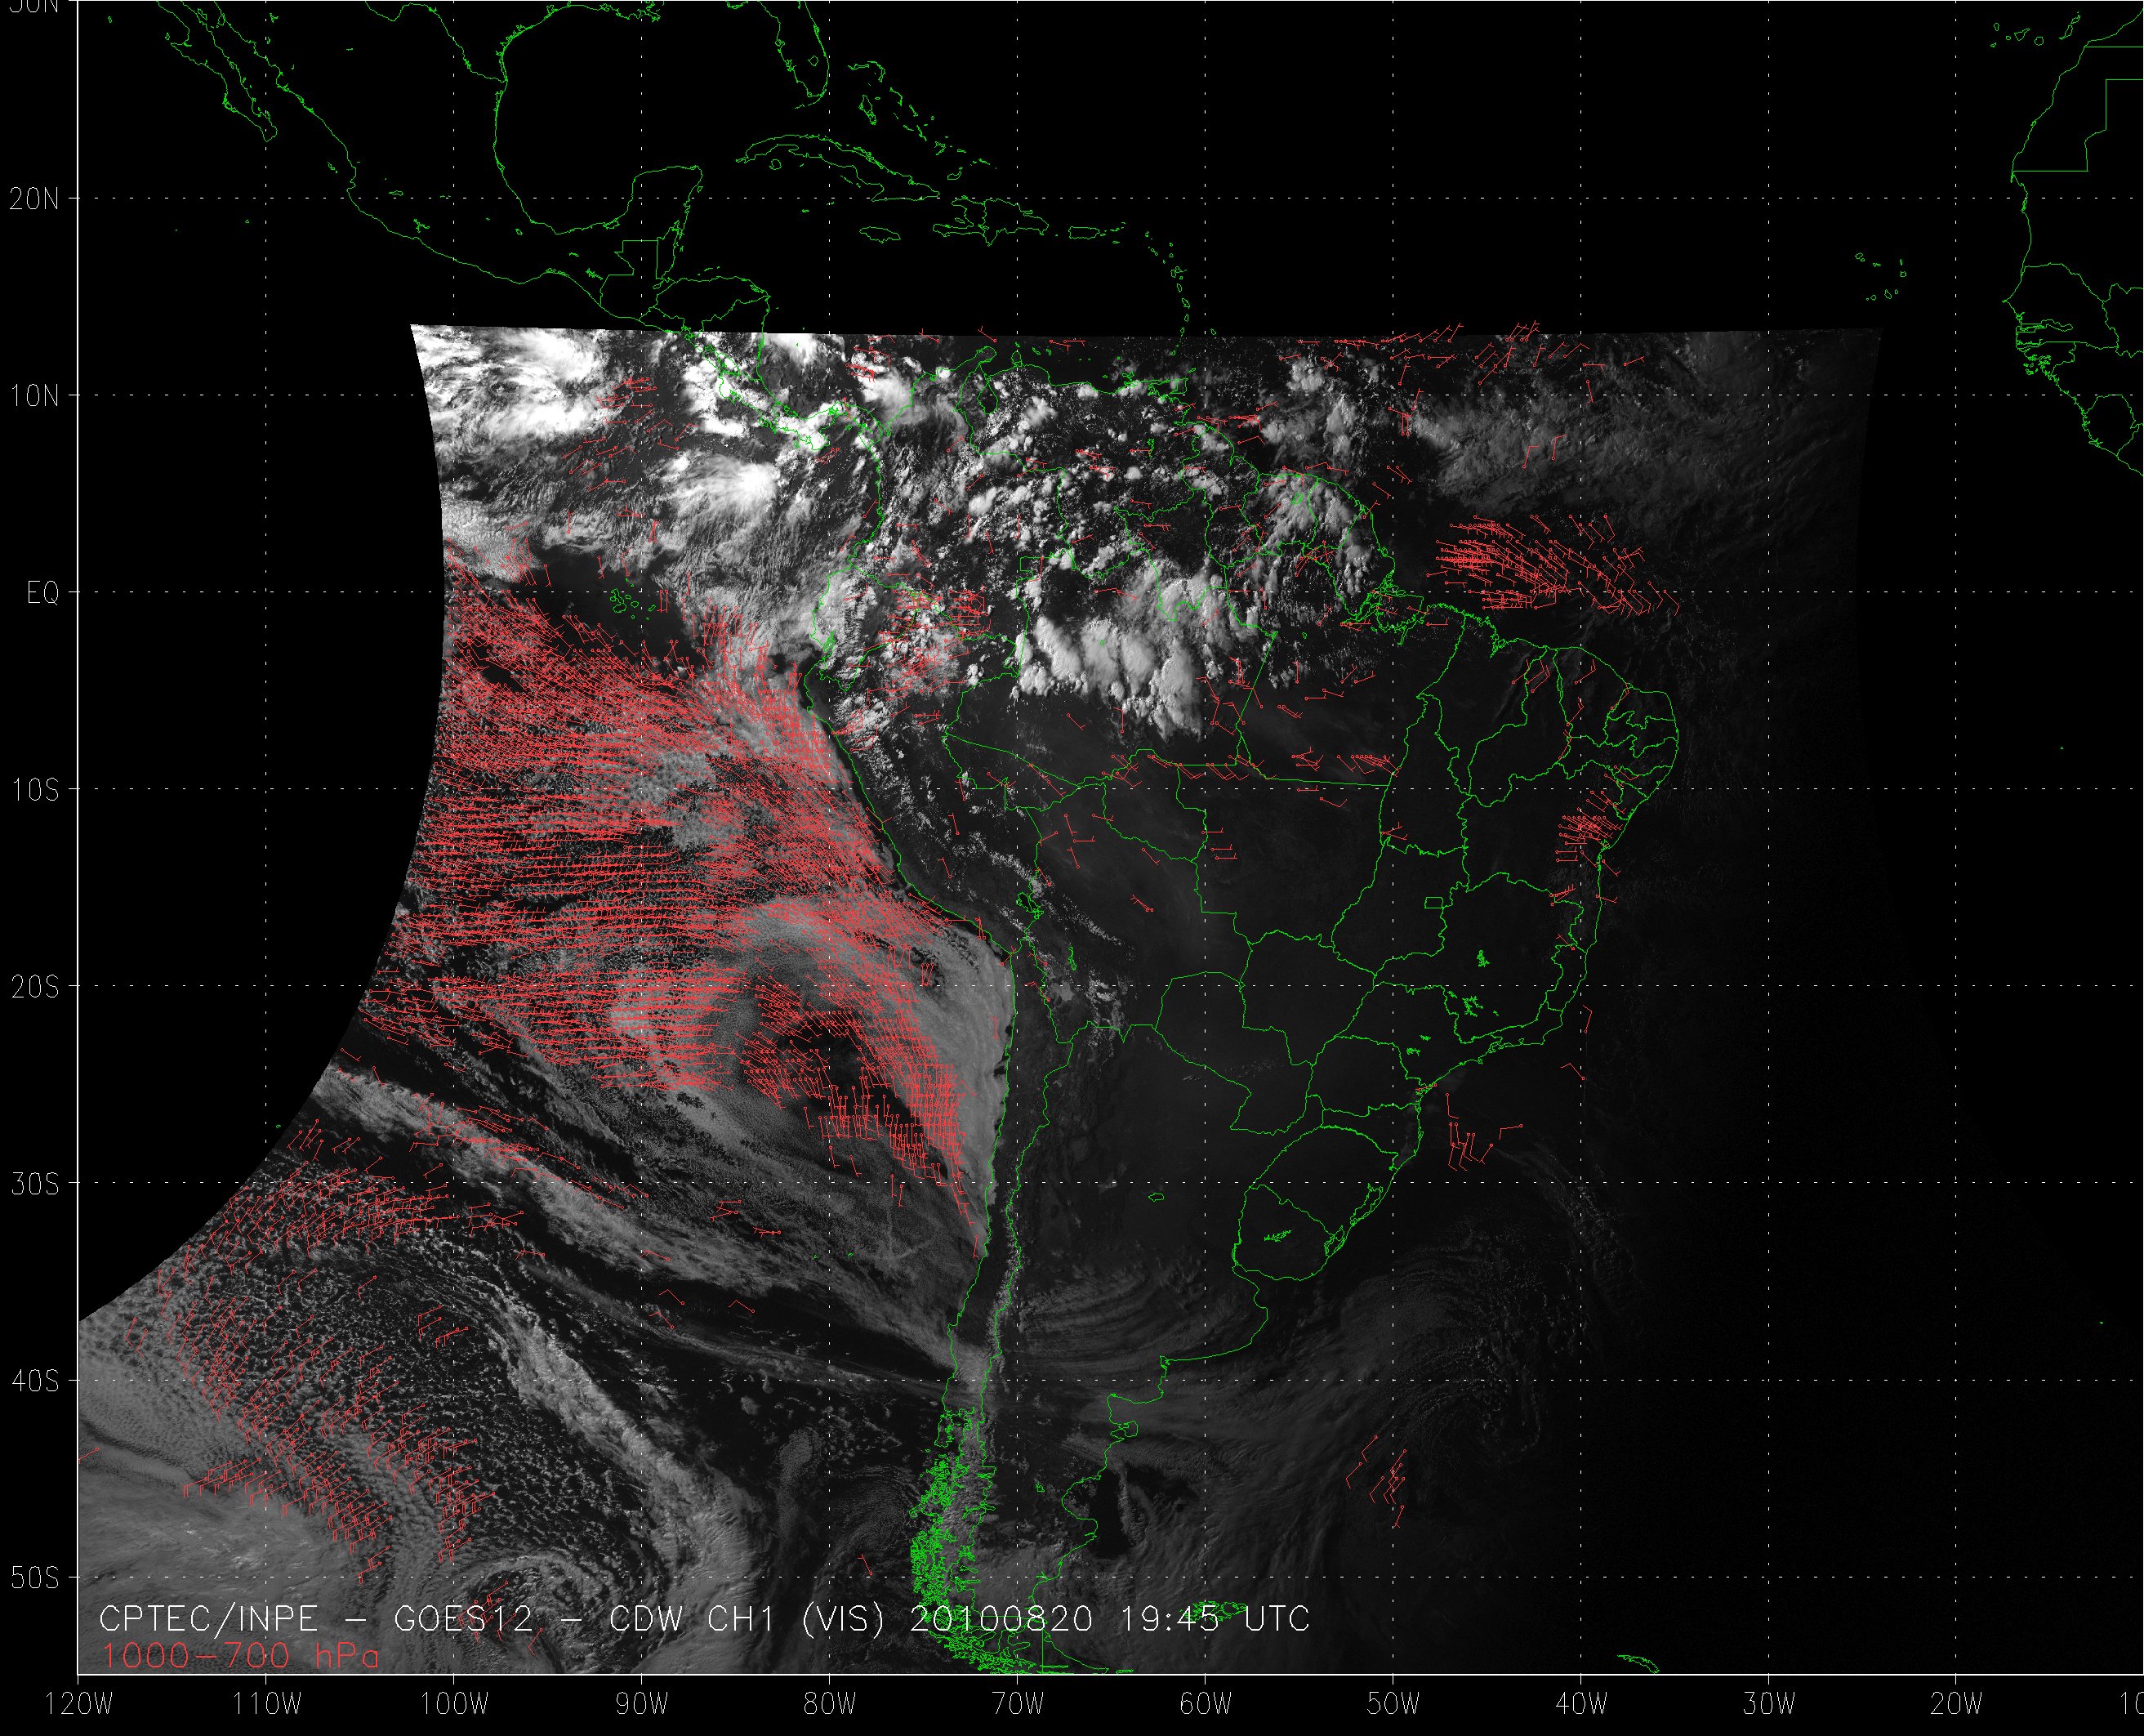Click the 40W longitude axis label

(1581, 1703)
